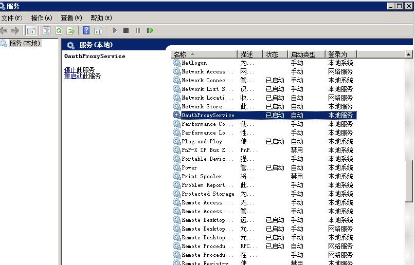Click the 停止 link to stop the service
This screenshot has width=415, height=265.
(x=70, y=70)
